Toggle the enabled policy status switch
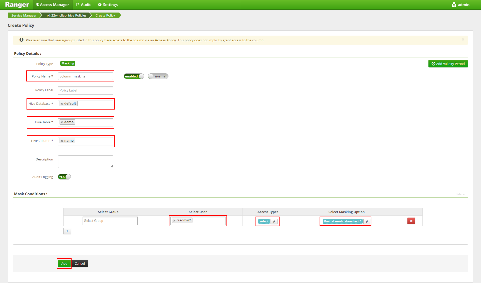Image resolution: width=481 pixels, height=283 pixels. (134, 76)
